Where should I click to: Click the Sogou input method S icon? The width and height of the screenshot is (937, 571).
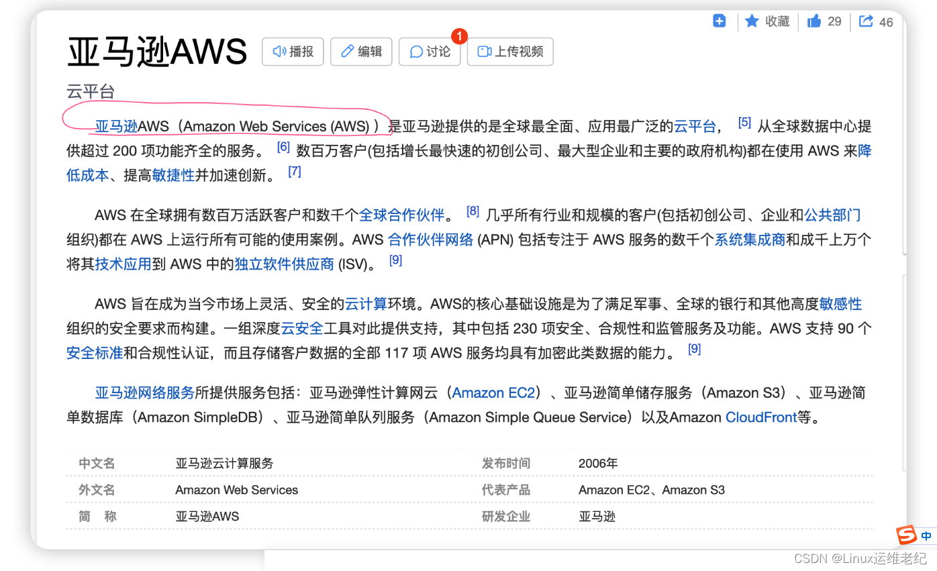(906, 535)
